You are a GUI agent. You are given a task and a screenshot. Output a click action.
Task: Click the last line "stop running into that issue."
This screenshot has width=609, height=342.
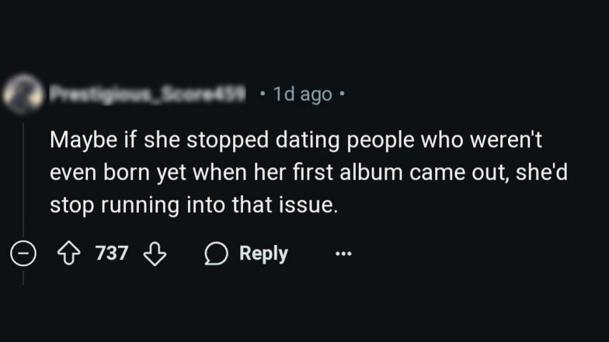(194, 207)
